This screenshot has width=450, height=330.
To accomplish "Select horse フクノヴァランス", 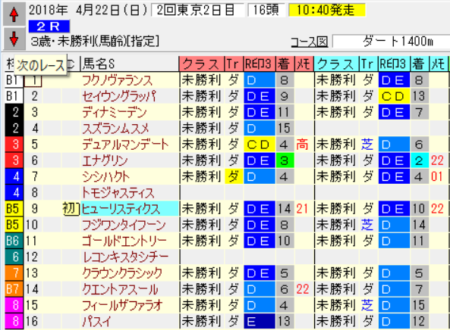I will point(117,80).
